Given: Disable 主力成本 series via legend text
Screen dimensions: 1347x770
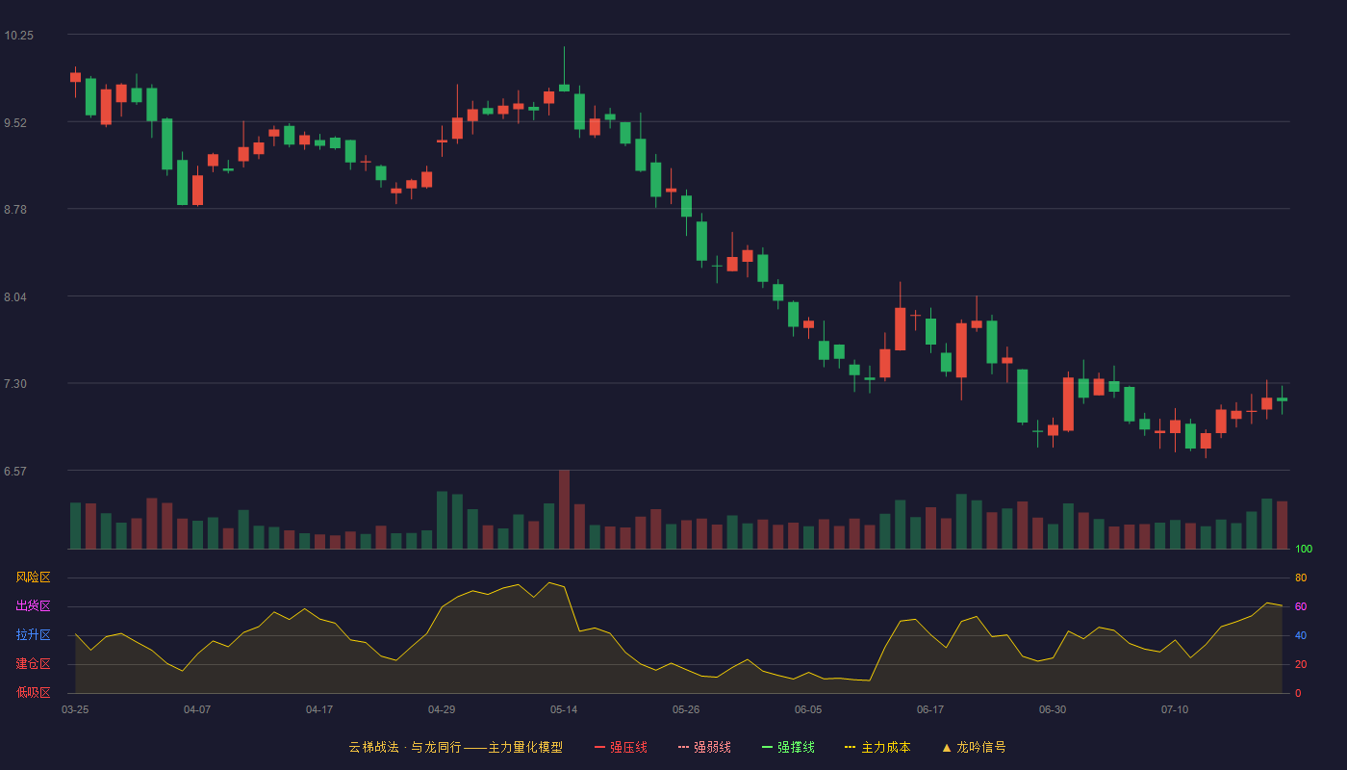Looking at the screenshot, I should (885, 747).
